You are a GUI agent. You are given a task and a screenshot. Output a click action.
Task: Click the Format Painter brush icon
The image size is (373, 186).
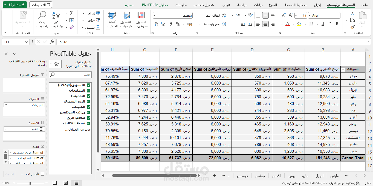click(x=352, y=27)
